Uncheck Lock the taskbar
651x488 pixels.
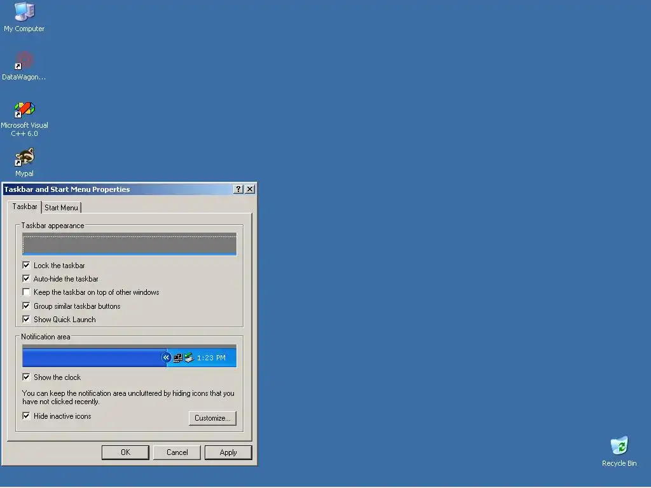26,265
